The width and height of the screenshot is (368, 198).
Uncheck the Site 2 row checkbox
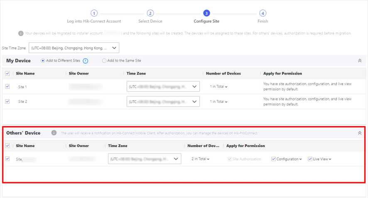7,101
